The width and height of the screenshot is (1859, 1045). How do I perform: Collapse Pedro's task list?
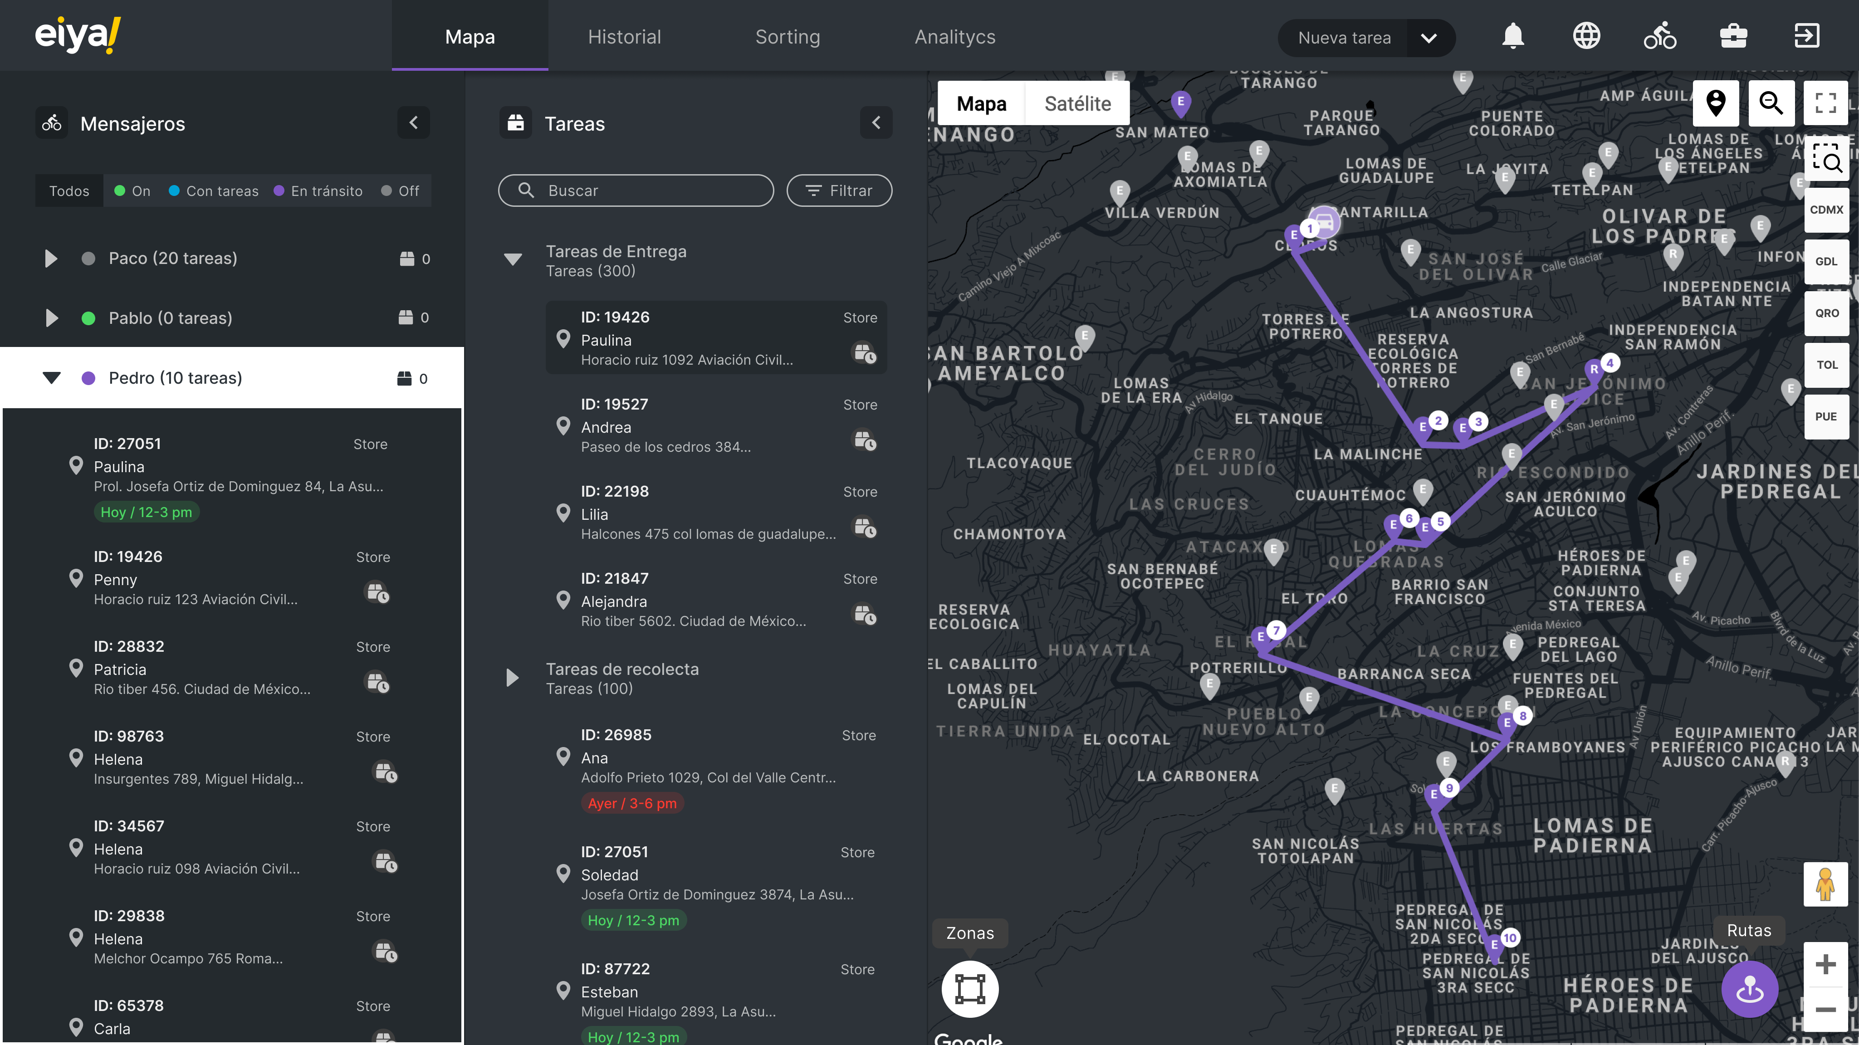(51, 377)
